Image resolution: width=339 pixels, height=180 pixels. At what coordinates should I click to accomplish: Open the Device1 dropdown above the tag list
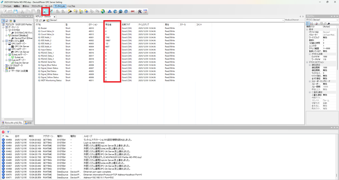tap(283, 20)
